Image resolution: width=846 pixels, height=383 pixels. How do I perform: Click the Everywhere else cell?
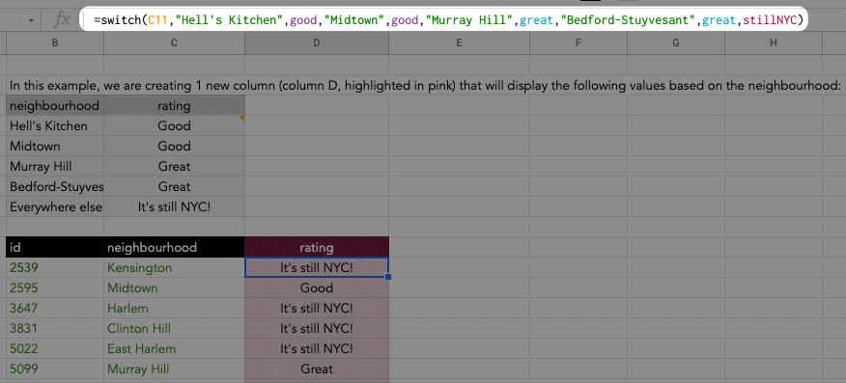[x=54, y=206]
